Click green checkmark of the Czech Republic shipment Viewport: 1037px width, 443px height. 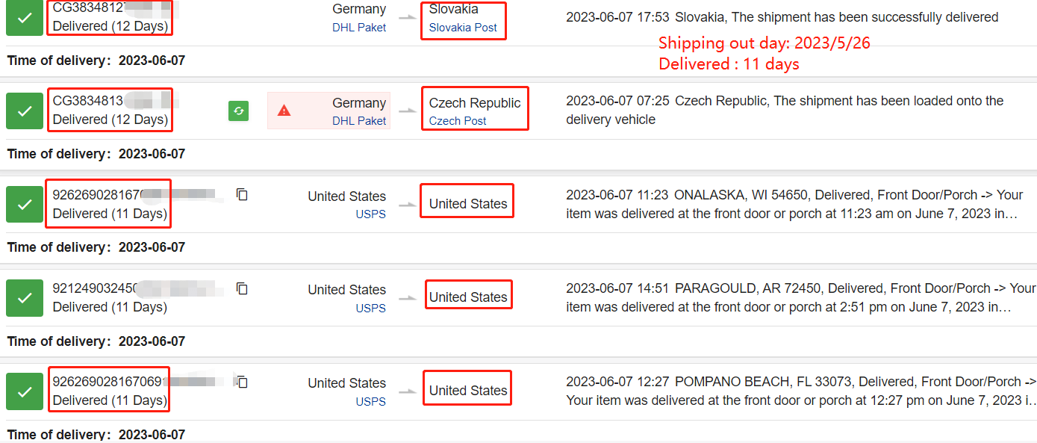coord(25,111)
